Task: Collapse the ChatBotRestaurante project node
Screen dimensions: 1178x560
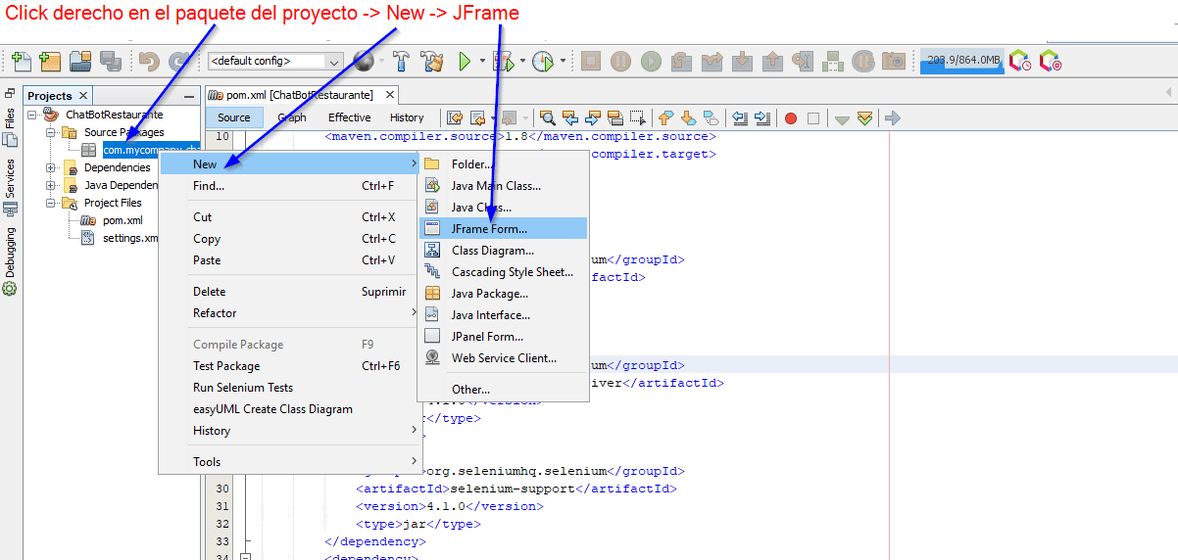Action: click(x=33, y=115)
